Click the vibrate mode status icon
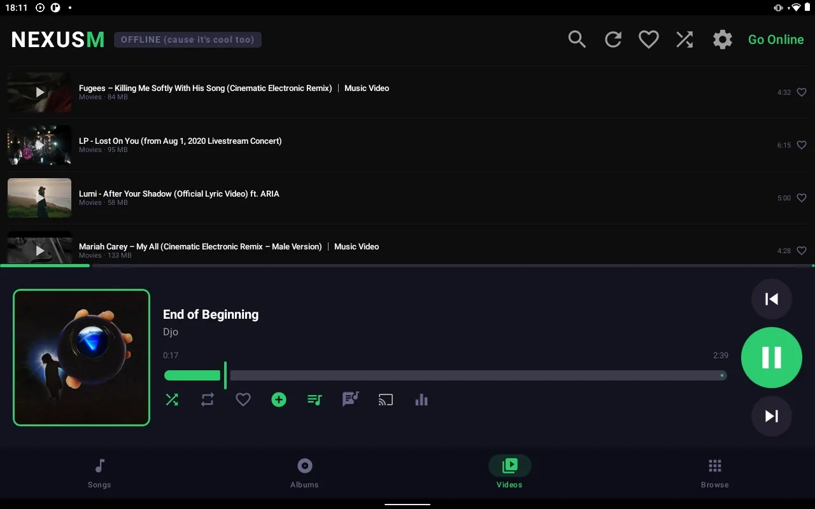 pyautogui.click(x=778, y=8)
